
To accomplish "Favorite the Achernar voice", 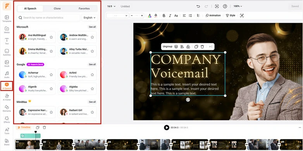I will point(51,75).
